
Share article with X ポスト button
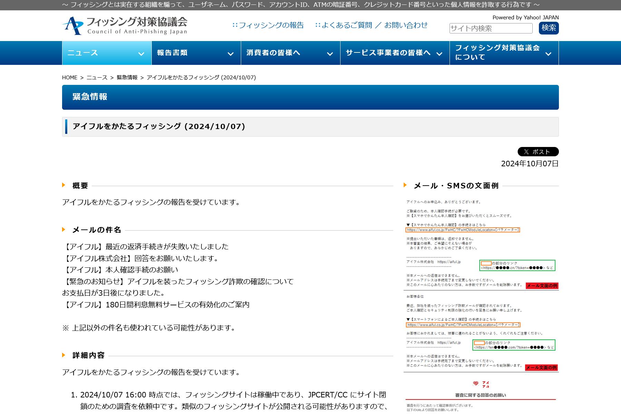point(538,152)
